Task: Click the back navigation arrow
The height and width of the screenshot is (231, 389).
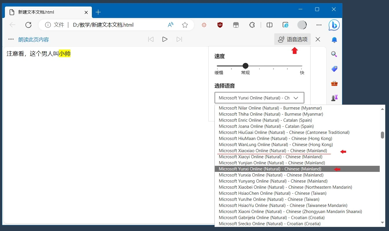Action: 12,25
